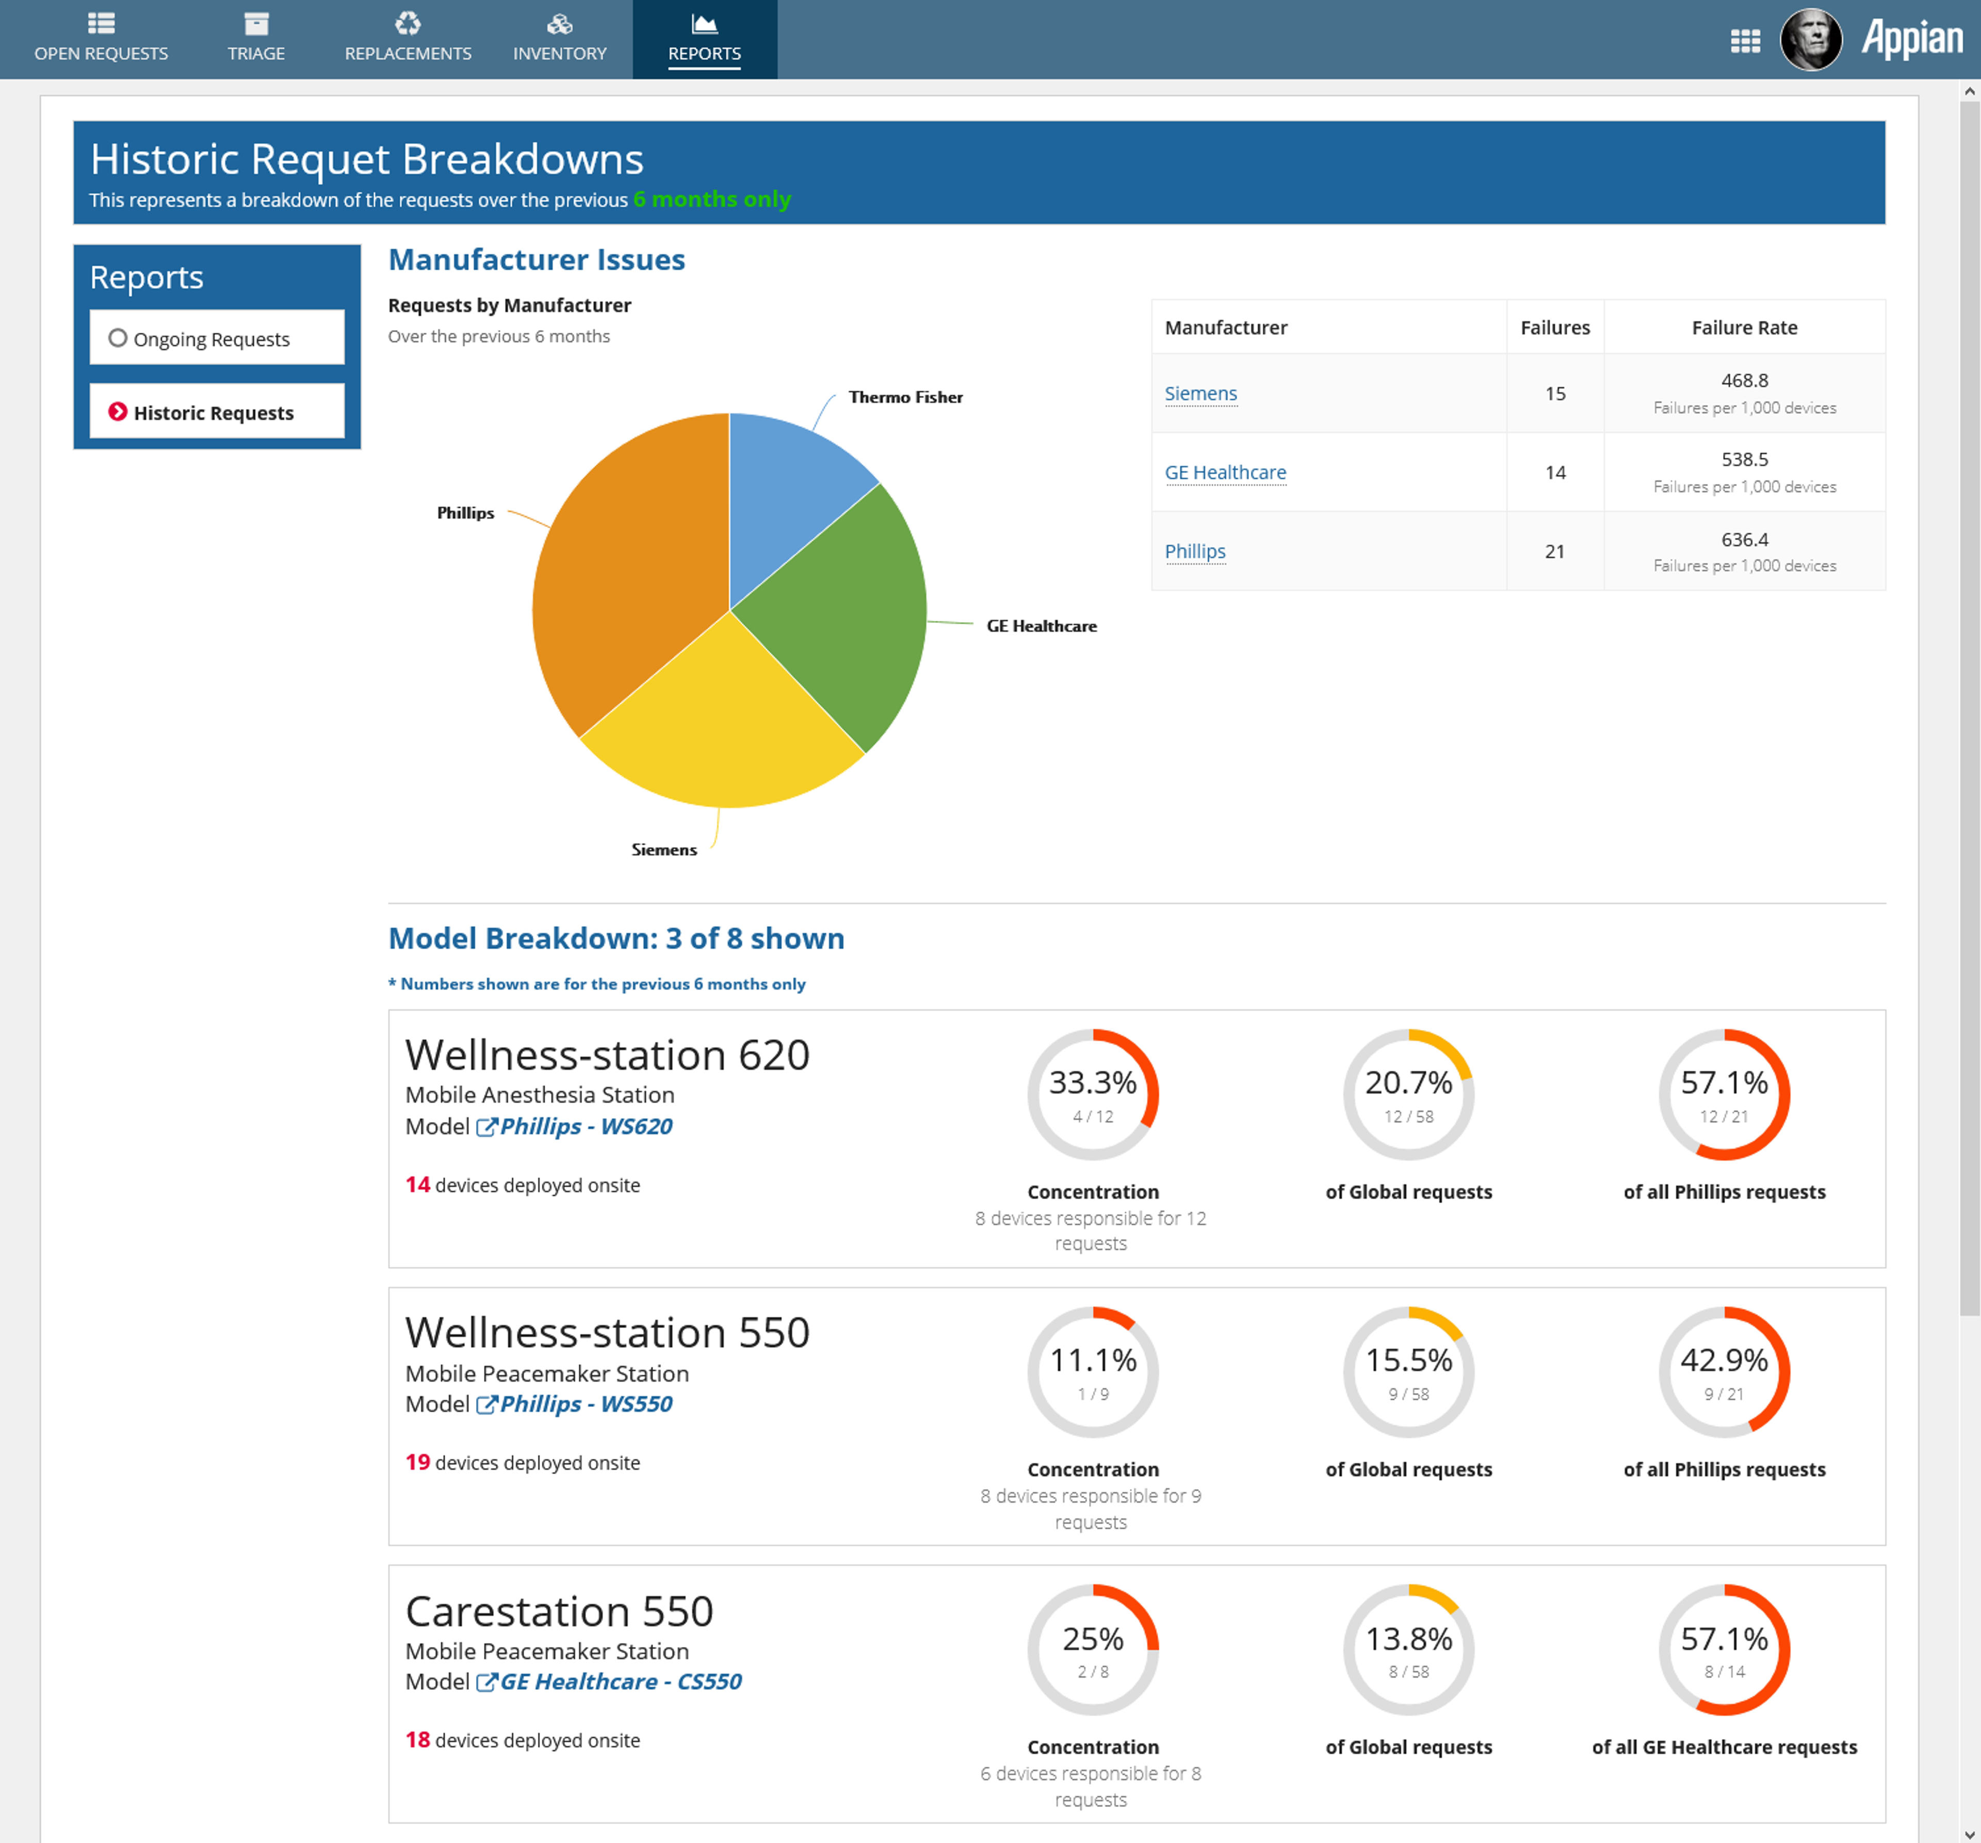Viewport: 1981px width, 1843px height.
Task: Select the Historic Requests report
Action: click(217, 412)
